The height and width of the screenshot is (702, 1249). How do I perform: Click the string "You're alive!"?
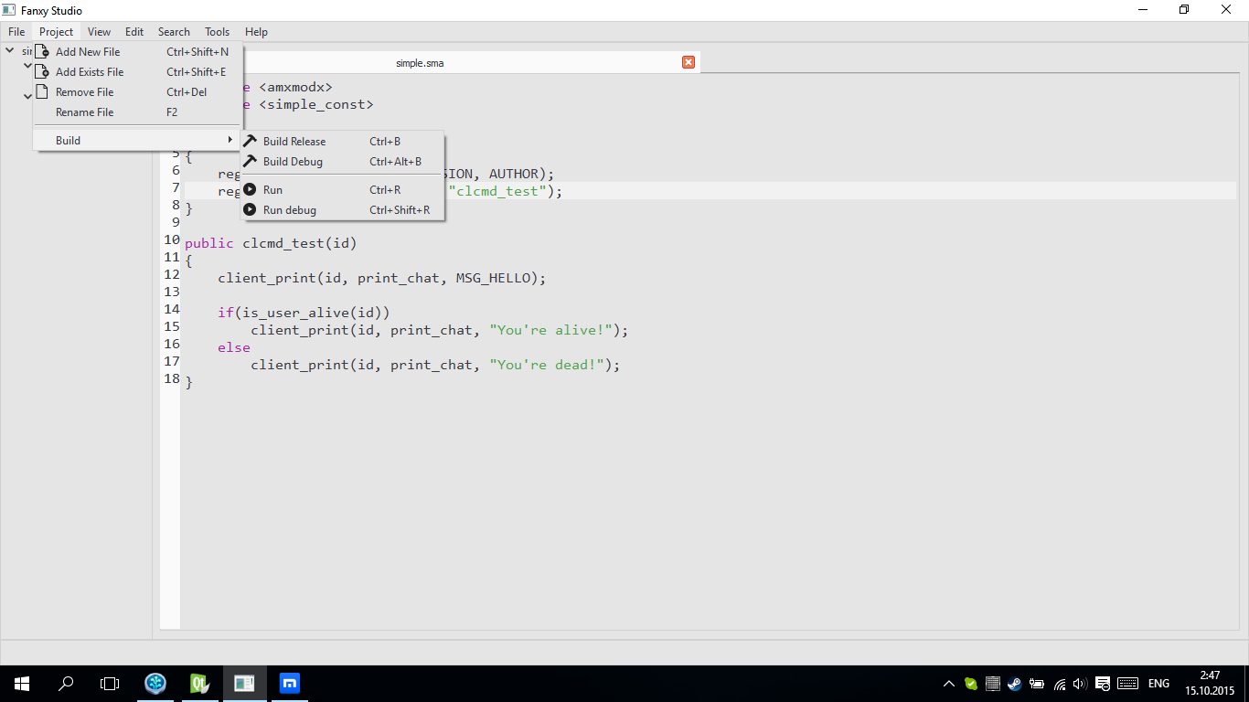coord(550,330)
